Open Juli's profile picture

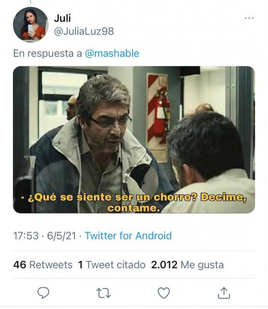click(31, 24)
